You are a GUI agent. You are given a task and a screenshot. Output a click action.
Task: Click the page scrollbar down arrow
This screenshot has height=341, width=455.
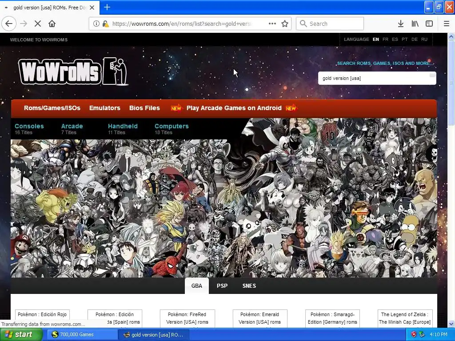(451, 324)
